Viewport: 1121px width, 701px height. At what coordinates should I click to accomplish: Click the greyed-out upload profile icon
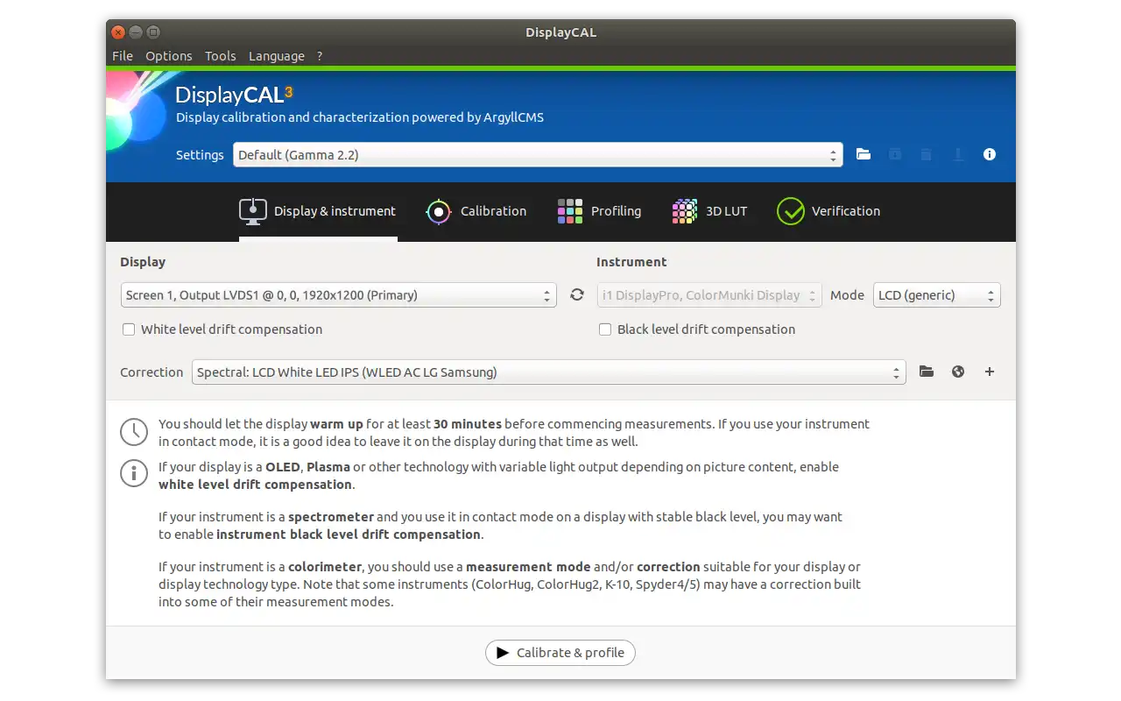pyautogui.click(x=958, y=154)
